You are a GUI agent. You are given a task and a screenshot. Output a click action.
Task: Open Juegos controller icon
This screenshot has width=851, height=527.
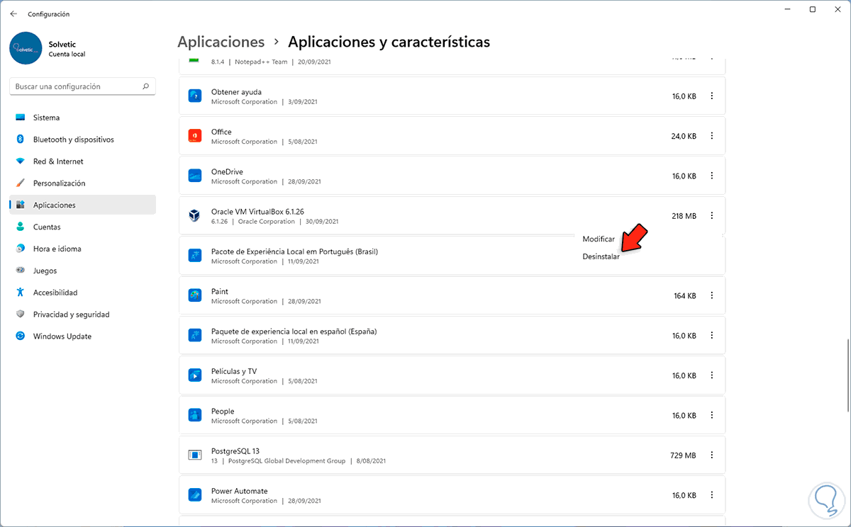[21, 271]
